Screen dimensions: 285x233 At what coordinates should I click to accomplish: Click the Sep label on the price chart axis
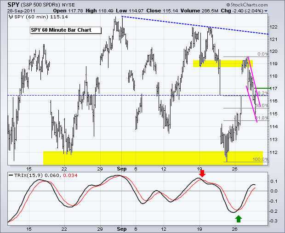122,169
